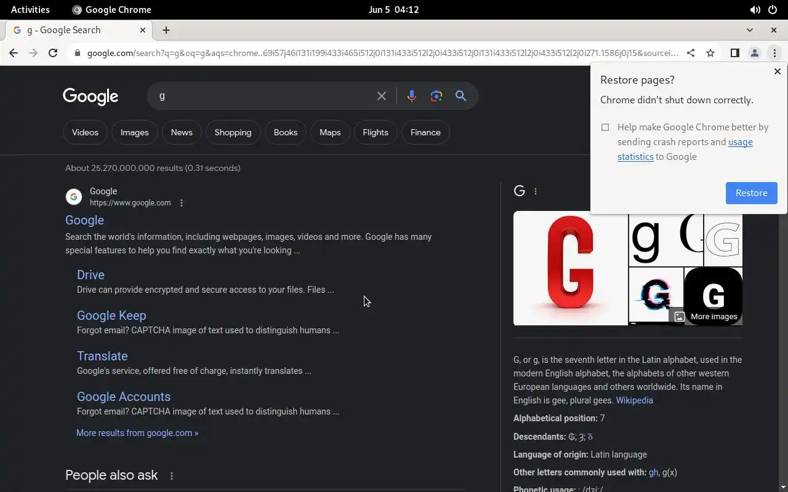
Task: Share this page using the share icon
Action: tap(691, 53)
